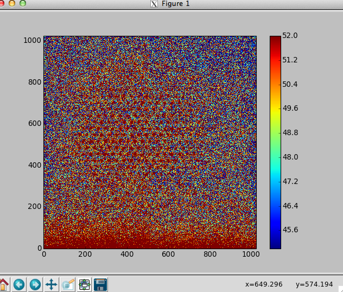The width and height of the screenshot is (343, 292).
Task: Click x-axis tick label 0
Action: point(44,254)
